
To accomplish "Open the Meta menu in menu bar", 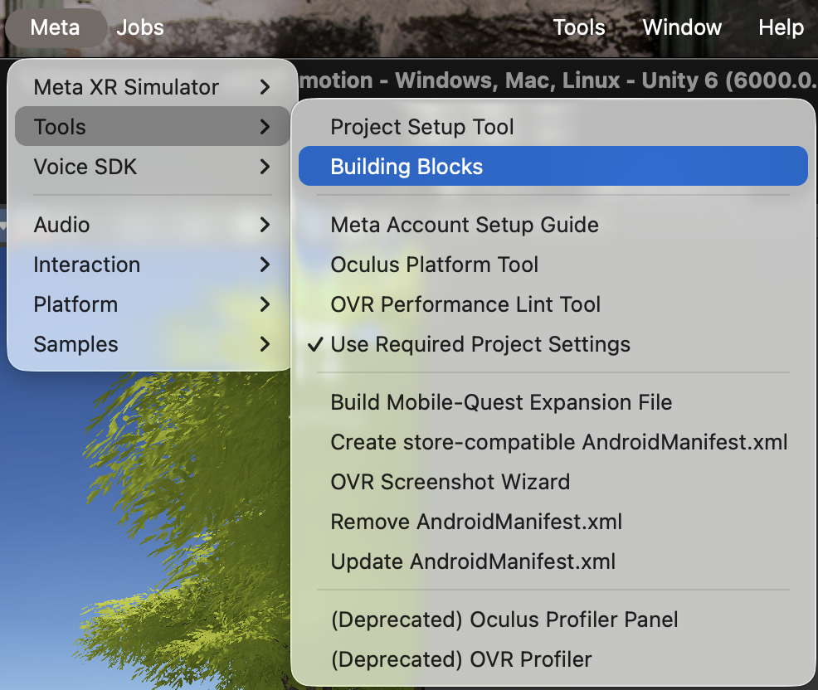I will coord(55,27).
